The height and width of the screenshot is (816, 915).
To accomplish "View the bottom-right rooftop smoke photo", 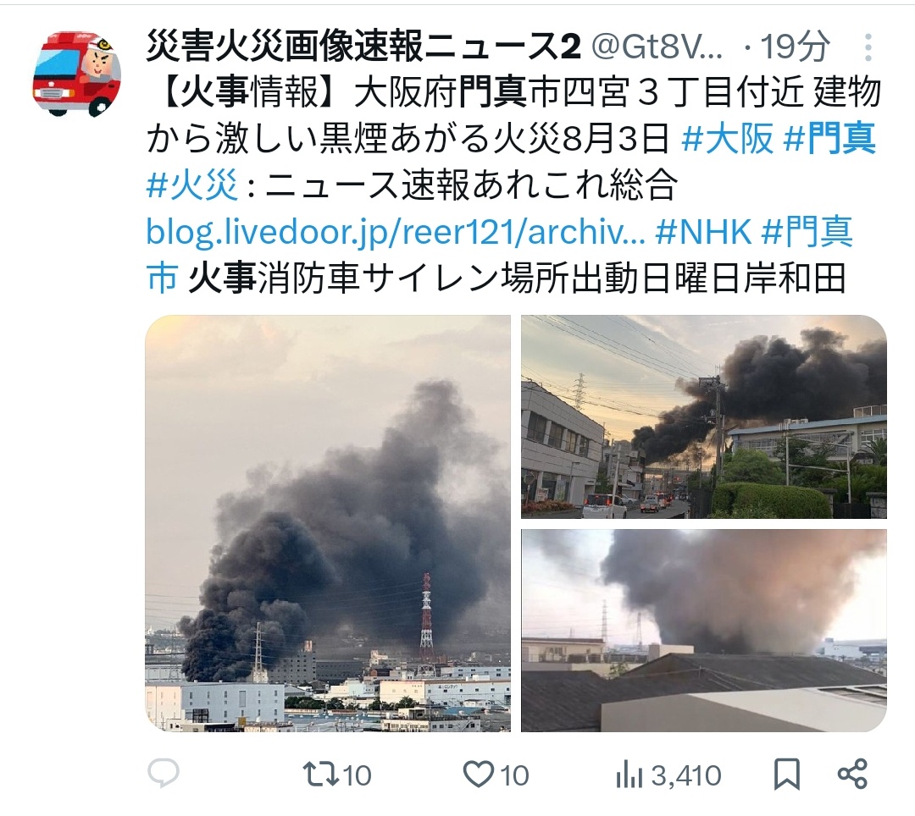I will 704,630.
